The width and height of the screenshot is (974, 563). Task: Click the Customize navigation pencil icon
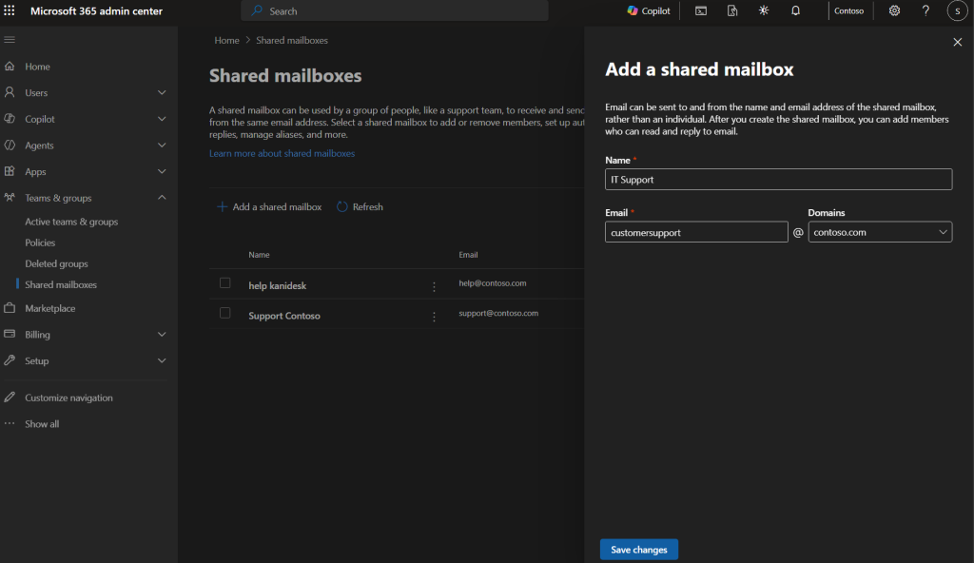[10, 398]
